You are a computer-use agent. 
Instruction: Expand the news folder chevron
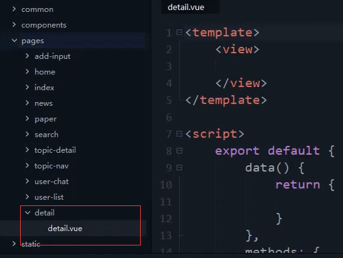(x=27, y=103)
